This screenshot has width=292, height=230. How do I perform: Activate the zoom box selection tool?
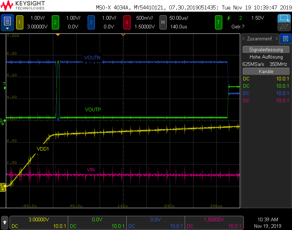pyautogui.click(x=284, y=18)
